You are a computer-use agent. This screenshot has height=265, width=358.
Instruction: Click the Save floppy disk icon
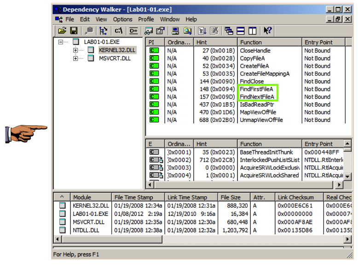point(73,31)
